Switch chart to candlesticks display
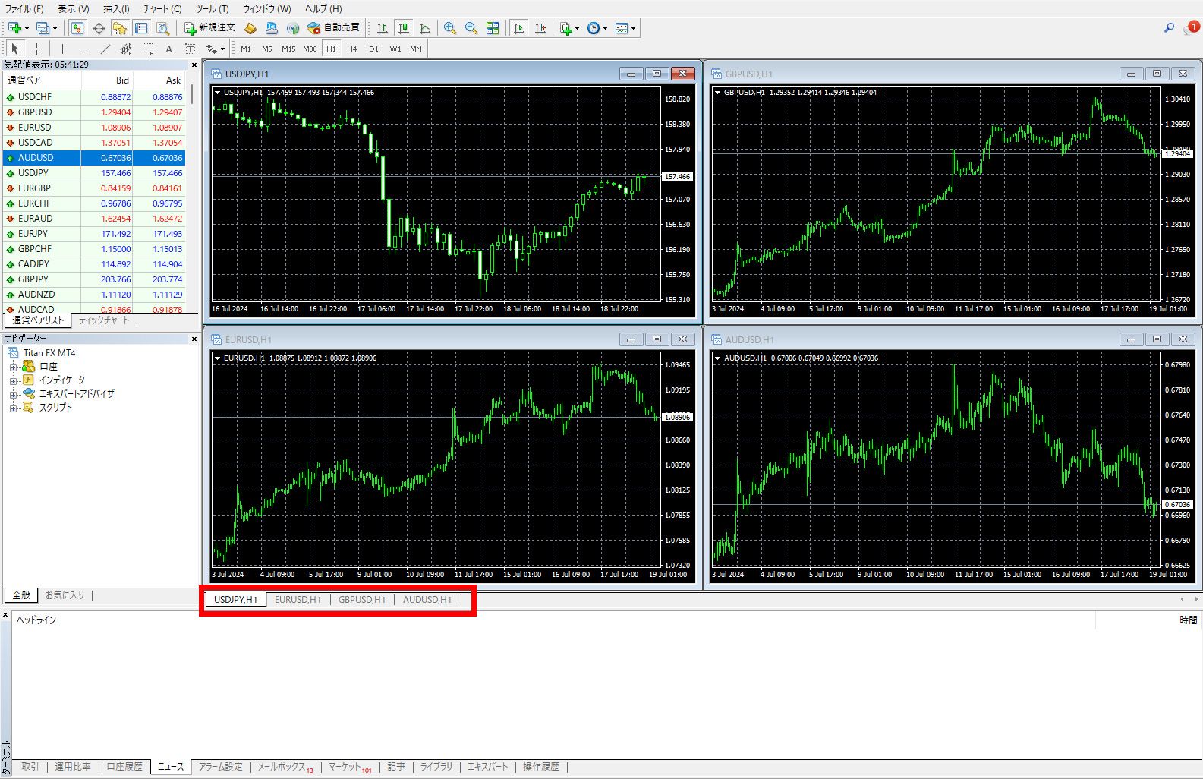The width and height of the screenshot is (1203, 779). (404, 28)
